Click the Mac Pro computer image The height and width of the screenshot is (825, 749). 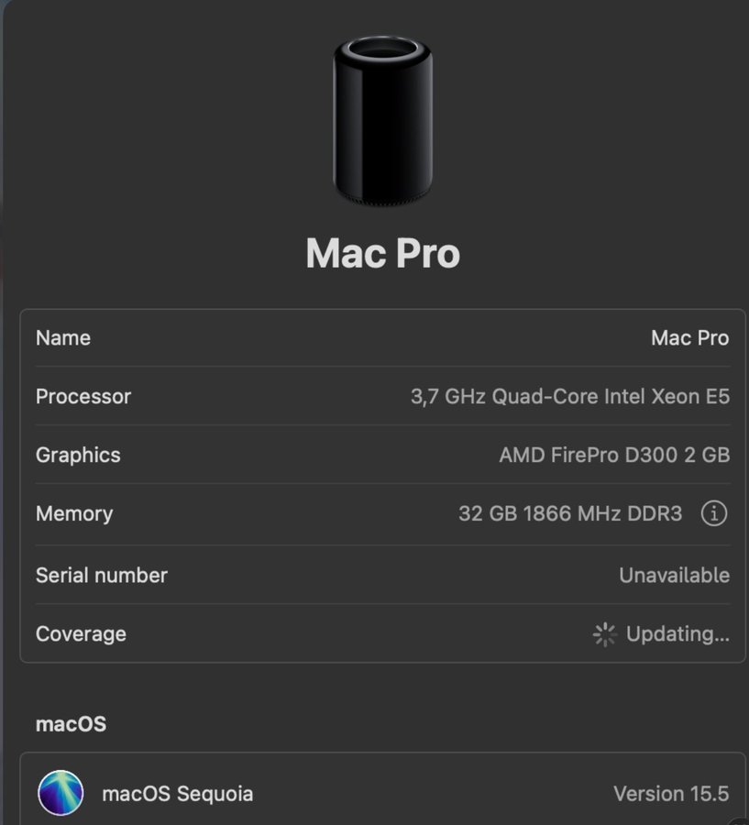pos(382,119)
